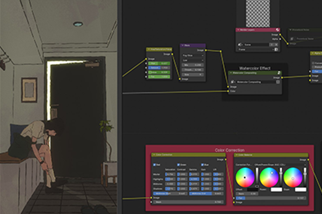The image size is (322, 214).
Task: Click the render button beside layer dropdown
Action: [x=276, y=49]
